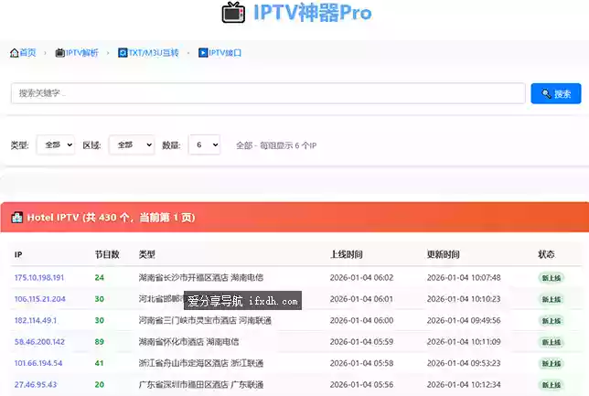Click the 全部 - 每组显示 6 个IP text

click(276, 145)
